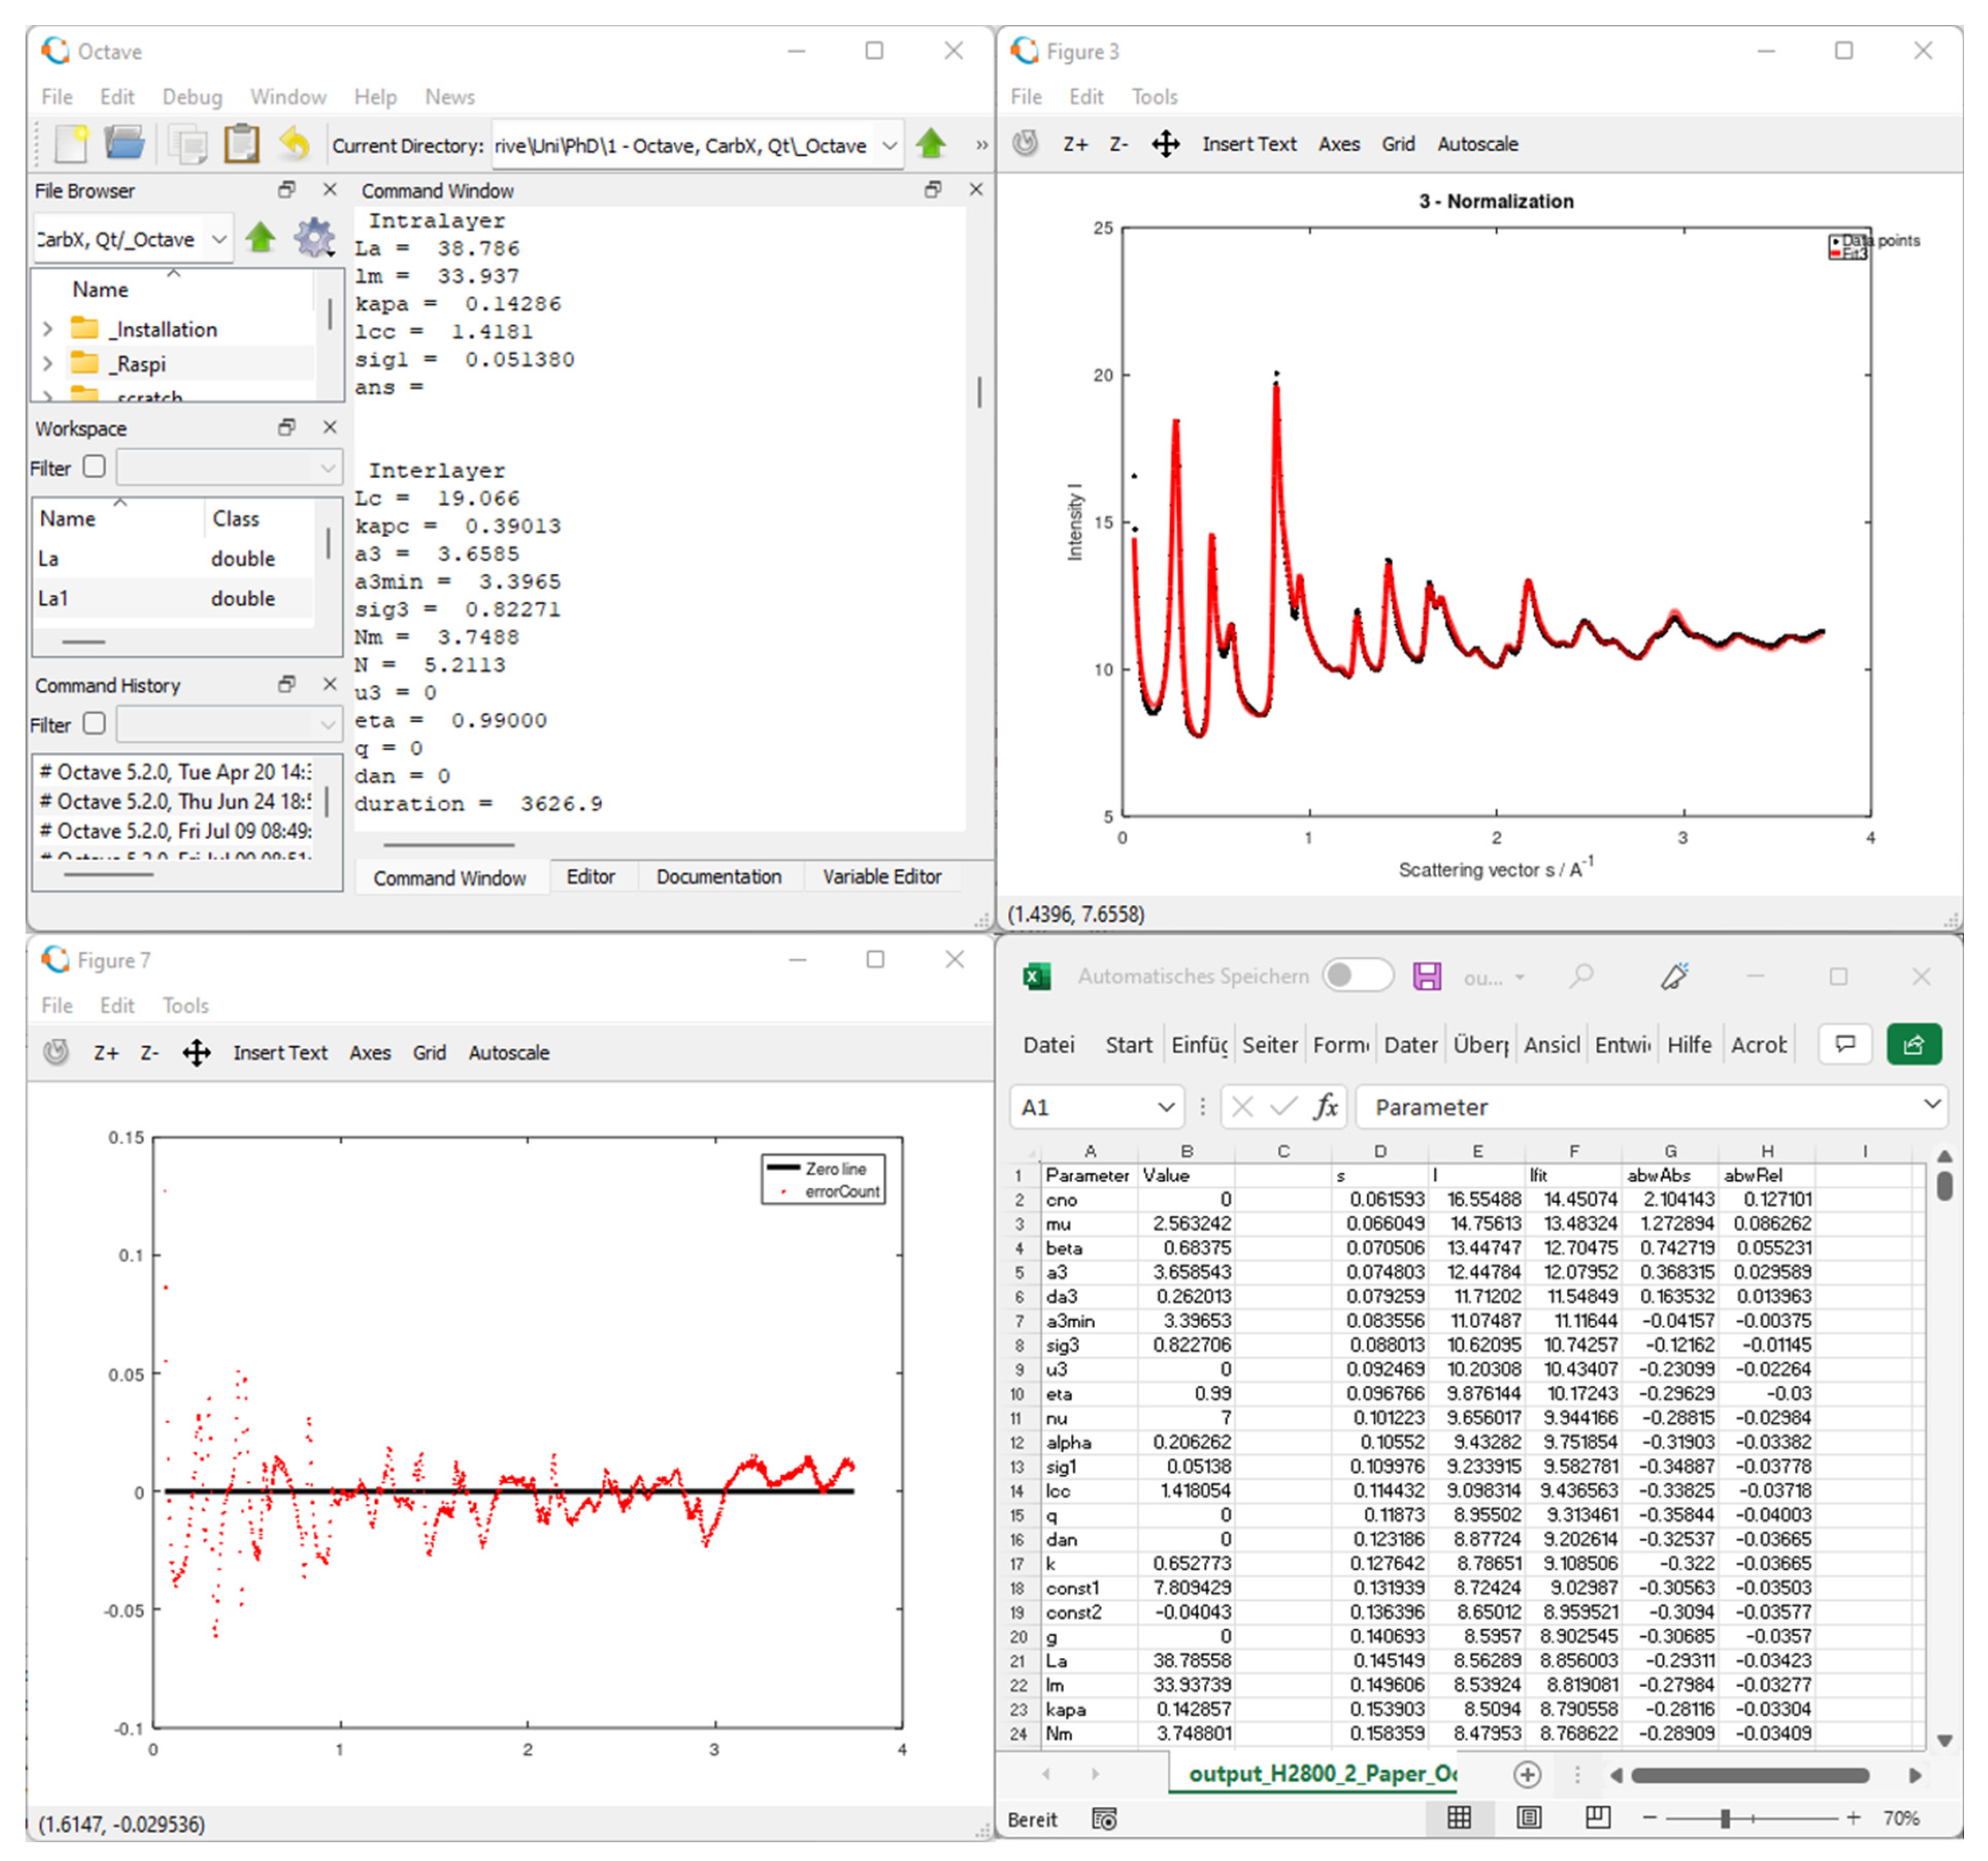Enable the Workspace Filter checkbox

click(94, 467)
